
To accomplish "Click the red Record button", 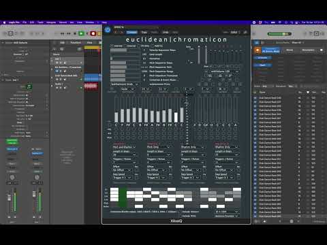I will pyautogui.click(x=93, y=33).
